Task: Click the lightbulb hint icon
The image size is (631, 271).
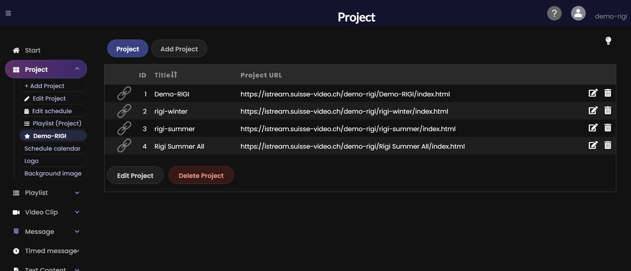Action: point(608,41)
